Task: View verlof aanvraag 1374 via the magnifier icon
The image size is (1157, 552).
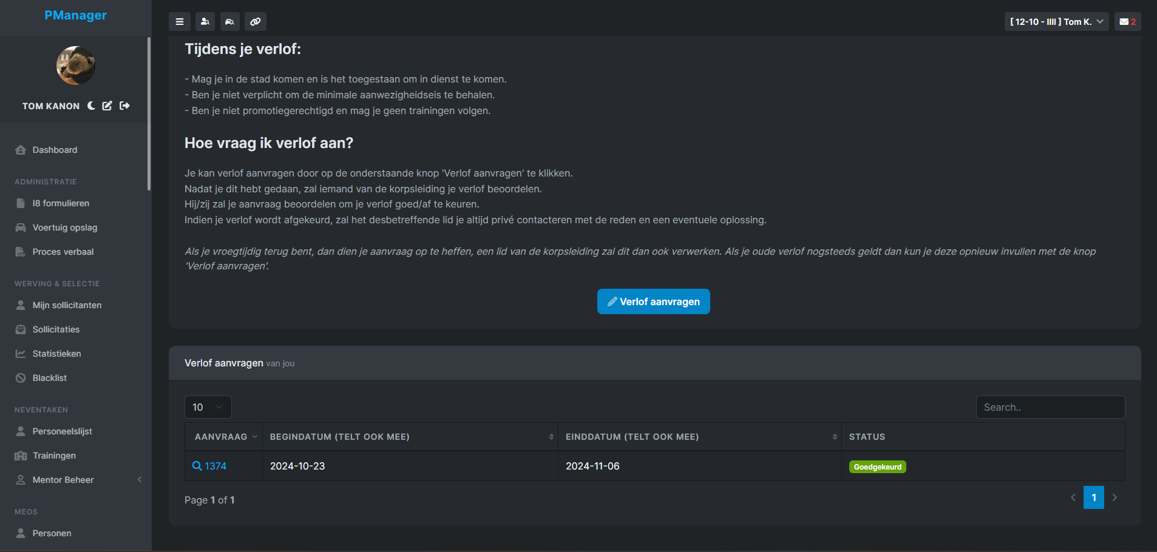Action: (x=197, y=465)
